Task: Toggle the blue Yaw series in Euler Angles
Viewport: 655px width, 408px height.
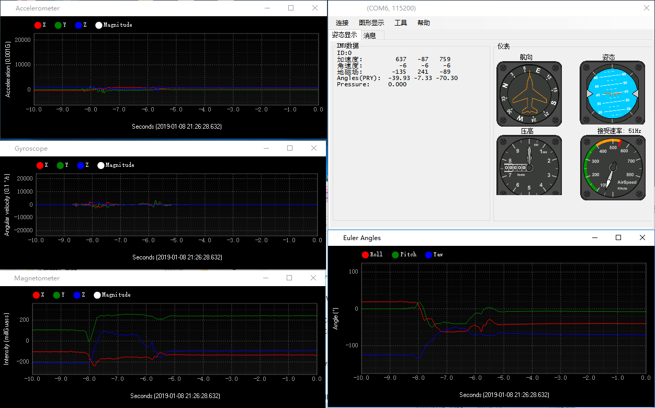Action: [434, 255]
